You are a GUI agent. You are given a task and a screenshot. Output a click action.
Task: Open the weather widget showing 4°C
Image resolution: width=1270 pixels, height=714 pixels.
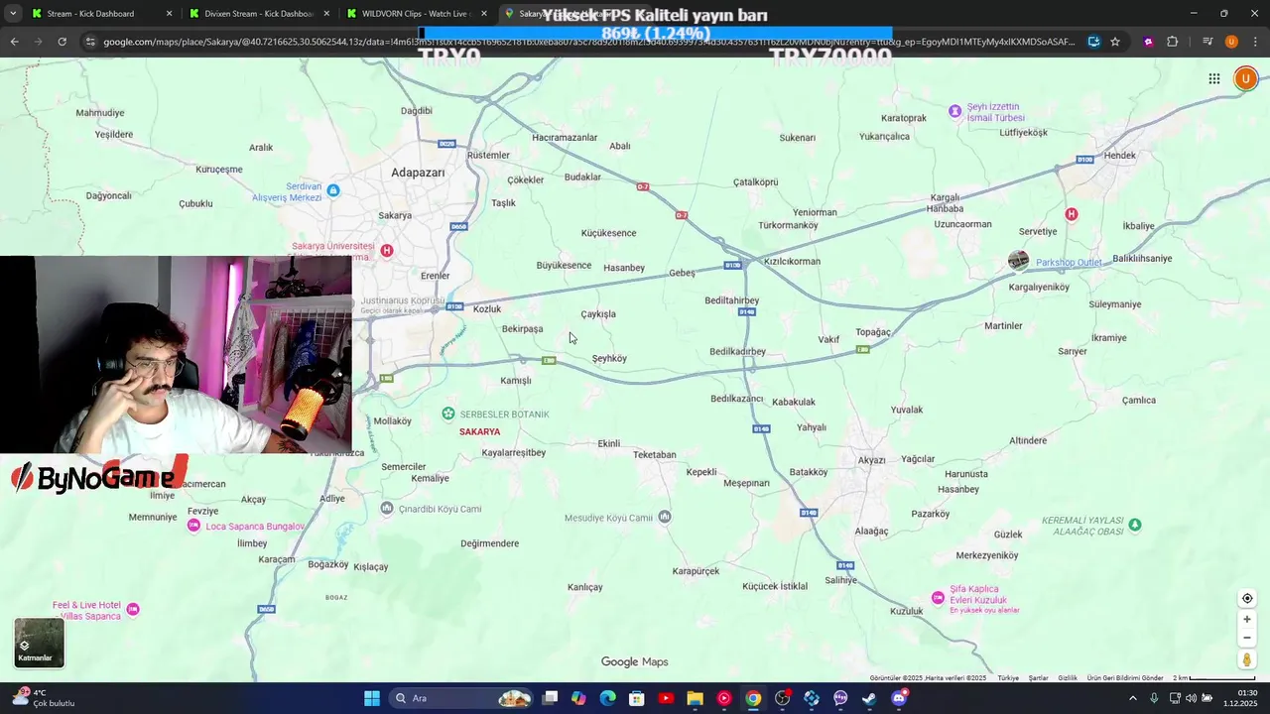point(42,698)
